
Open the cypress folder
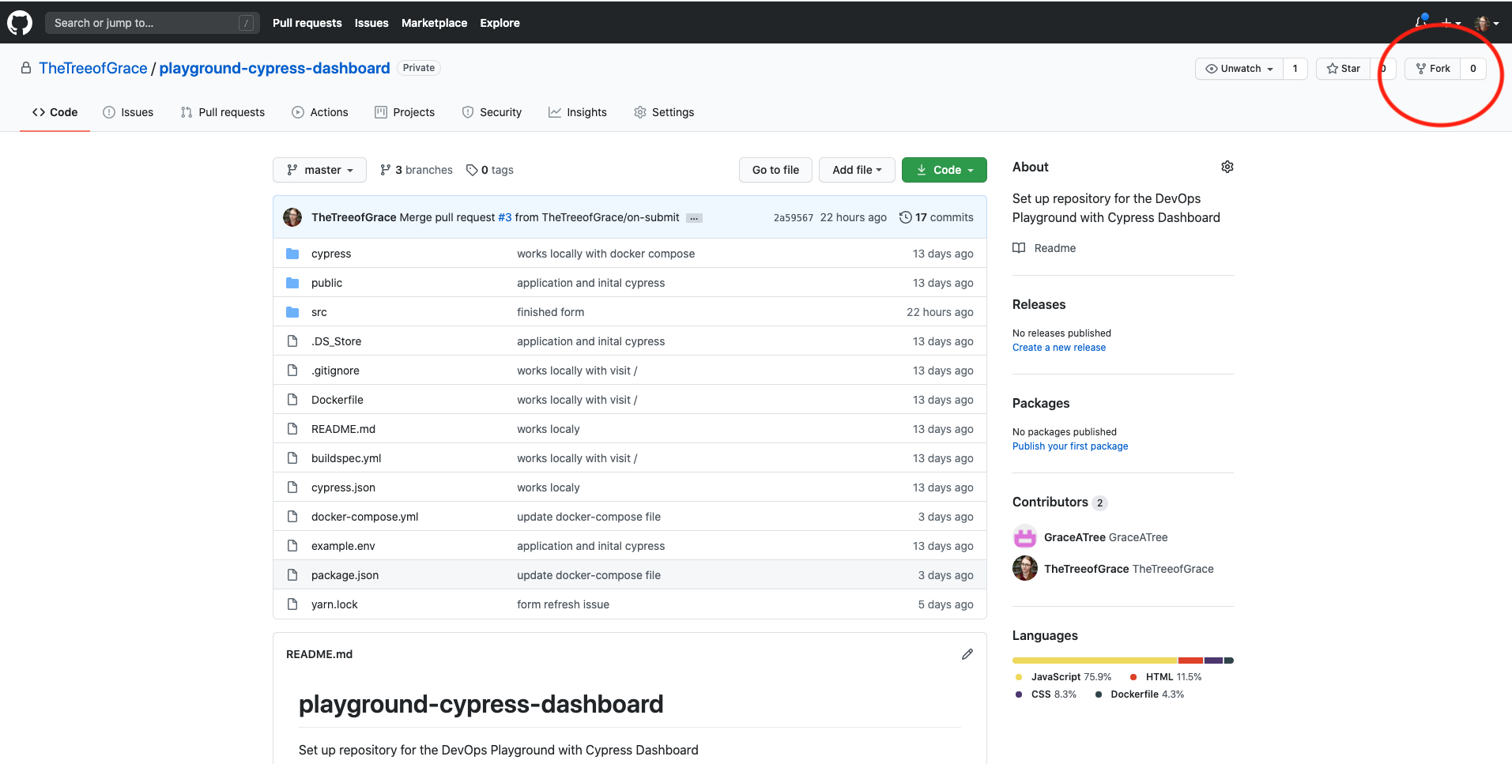(x=331, y=254)
